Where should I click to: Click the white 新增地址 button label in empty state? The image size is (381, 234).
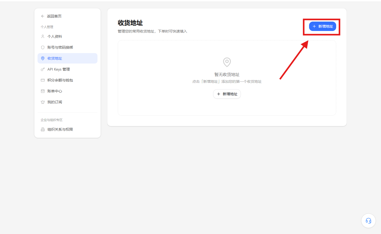[x=230, y=94]
